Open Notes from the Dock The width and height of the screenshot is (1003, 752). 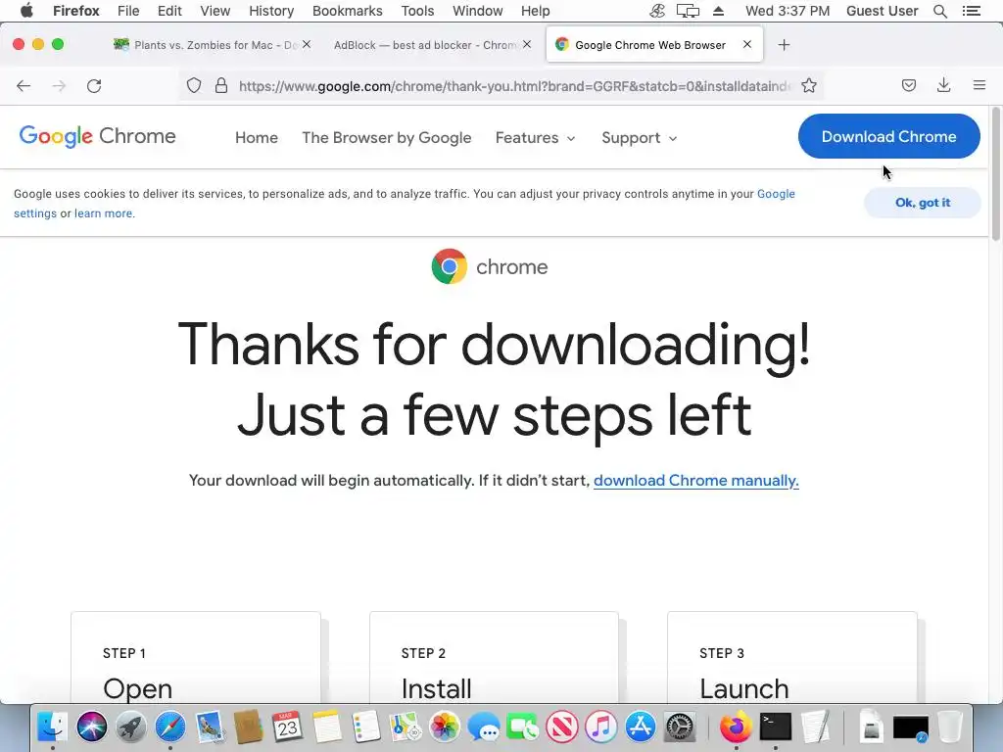click(x=327, y=728)
